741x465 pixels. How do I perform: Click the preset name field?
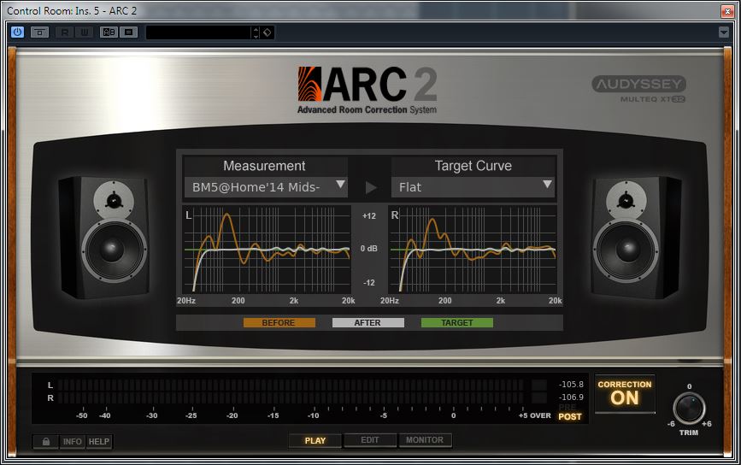pyautogui.click(x=198, y=32)
